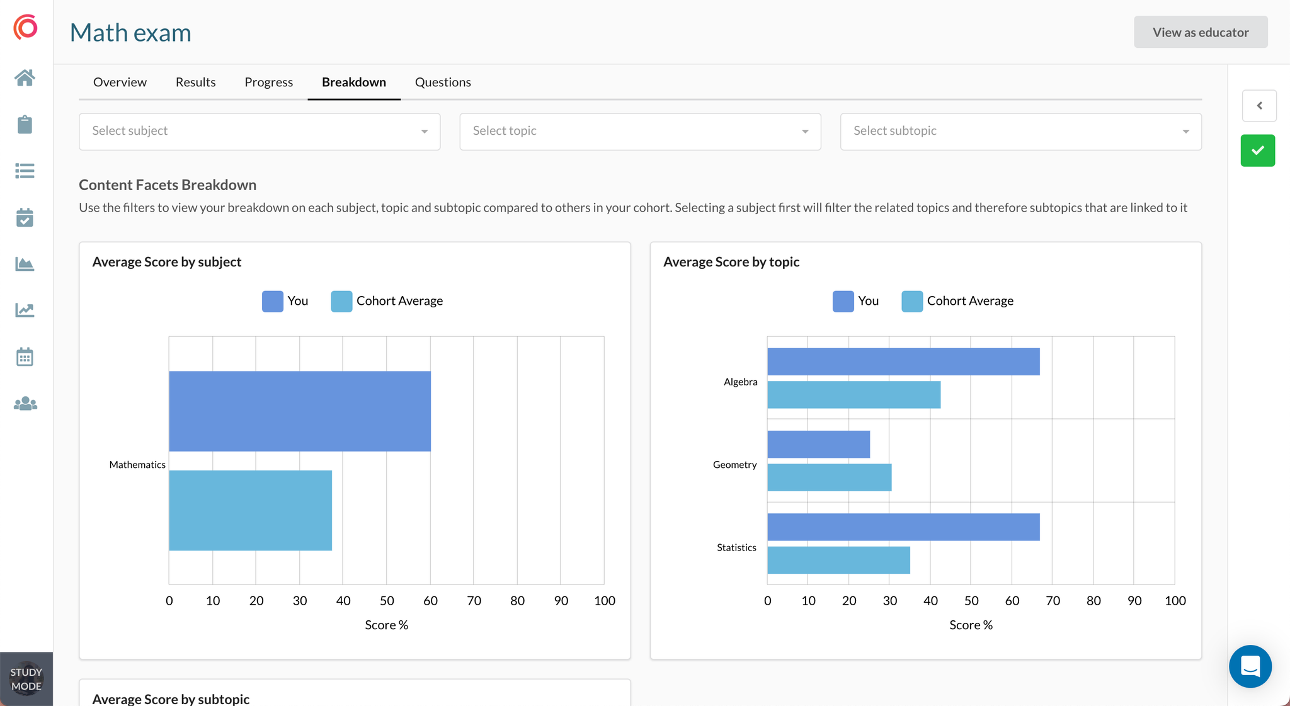
Task: Open the home icon in sidebar
Action: [x=25, y=78]
